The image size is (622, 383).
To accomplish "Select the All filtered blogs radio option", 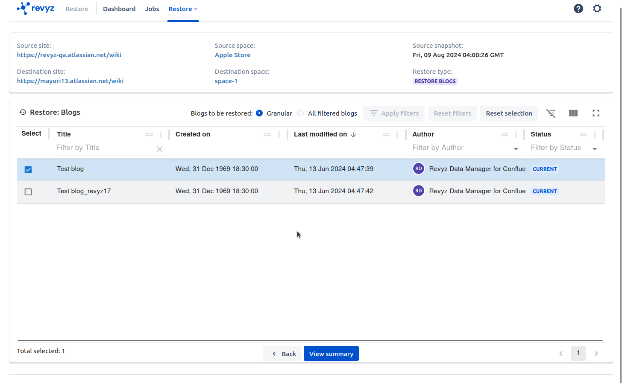I will pos(300,113).
